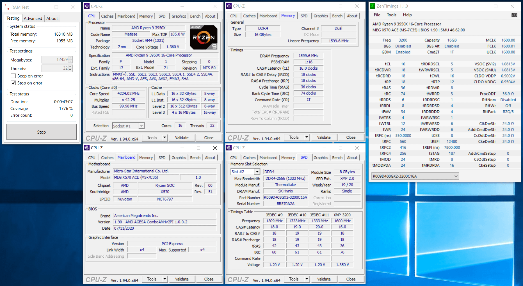Click Tools button in CPU-Z Mainboard window

click(152, 279)
